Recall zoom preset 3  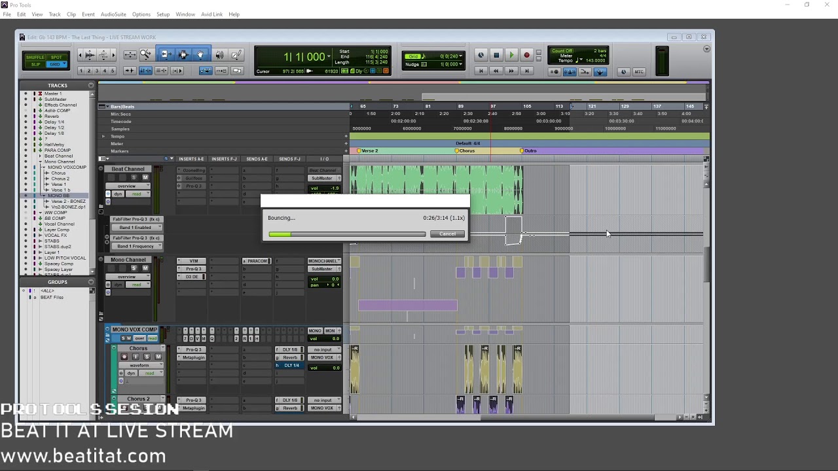[96, 71]
